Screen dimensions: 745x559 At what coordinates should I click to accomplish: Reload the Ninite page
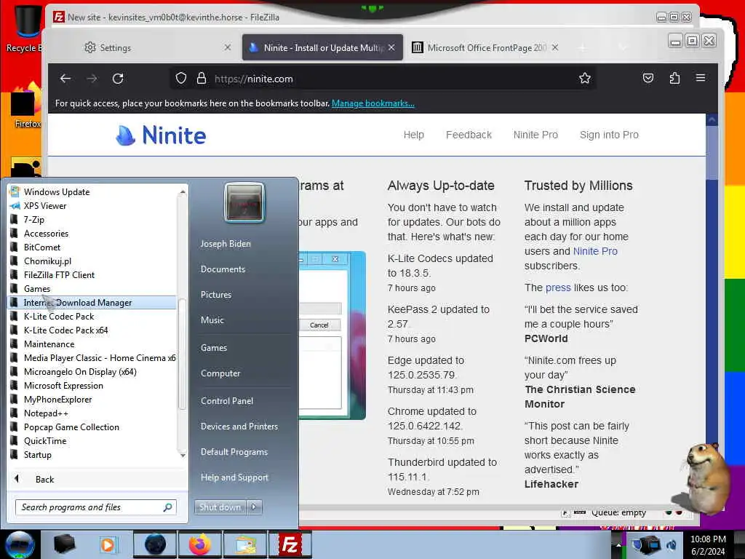118,79
